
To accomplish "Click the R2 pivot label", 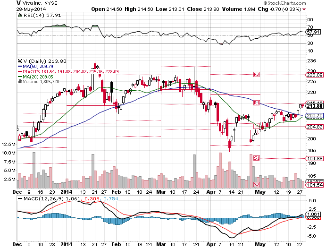I will [x=257, y=74].
